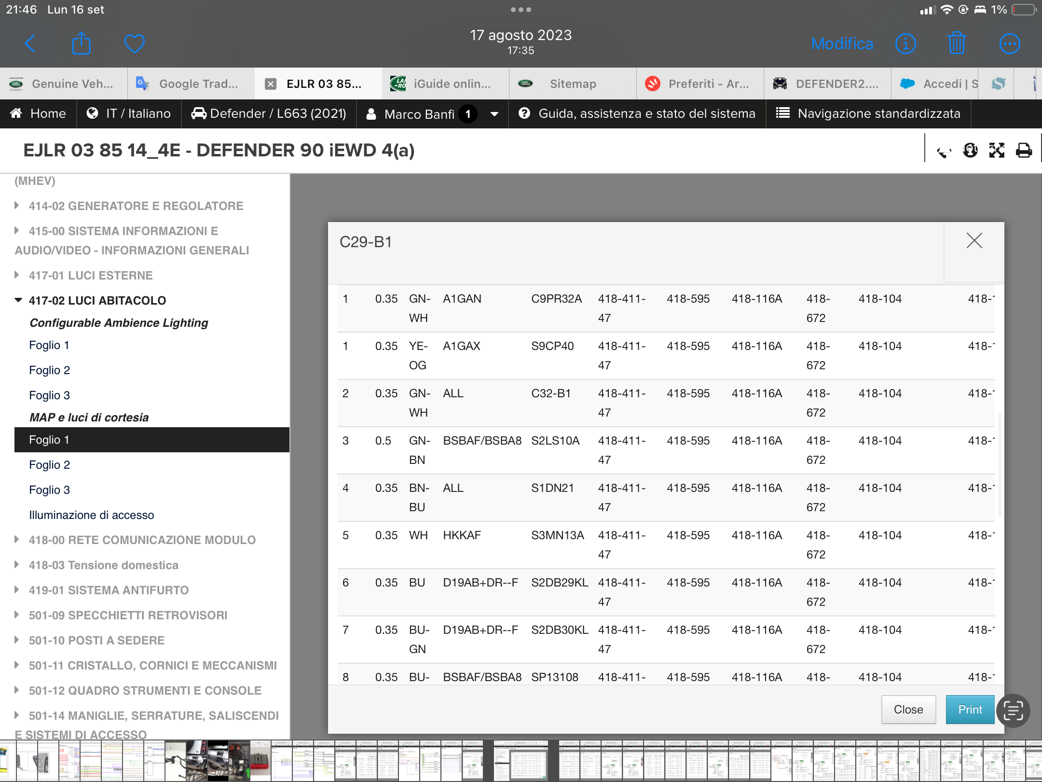Click C9PR32A cell in table
Screen dimensions: 1042x782
(x=557, y=299)
